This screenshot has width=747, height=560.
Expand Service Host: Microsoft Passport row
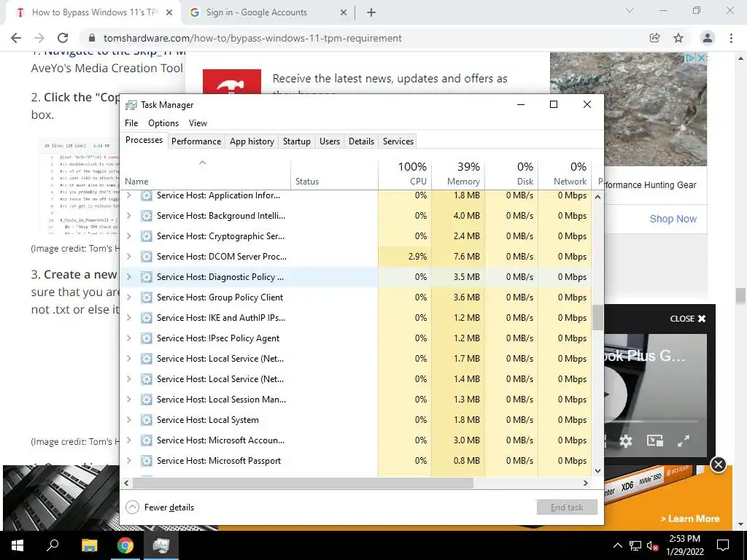(128, 461)
